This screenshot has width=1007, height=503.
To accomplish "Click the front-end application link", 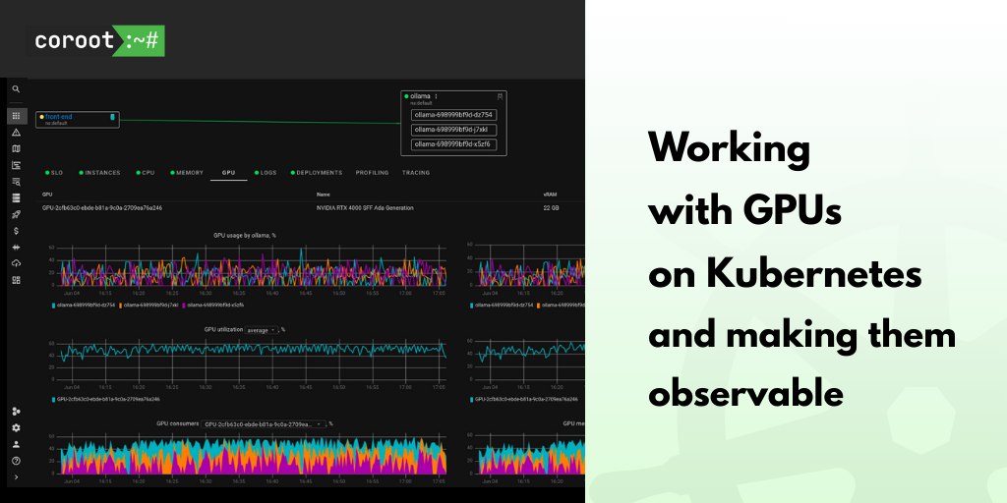I will (58, 117).
